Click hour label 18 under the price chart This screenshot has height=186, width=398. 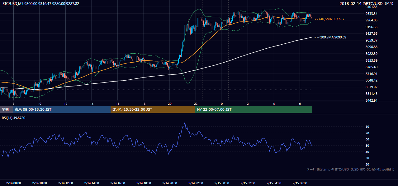(x=144, y=104)
